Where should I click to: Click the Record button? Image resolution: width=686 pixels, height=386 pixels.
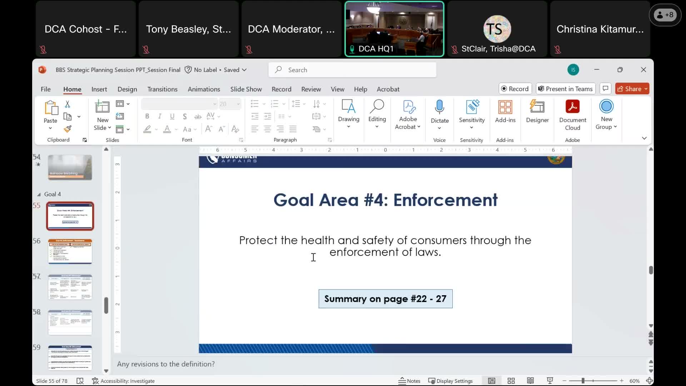coord(515,89)
